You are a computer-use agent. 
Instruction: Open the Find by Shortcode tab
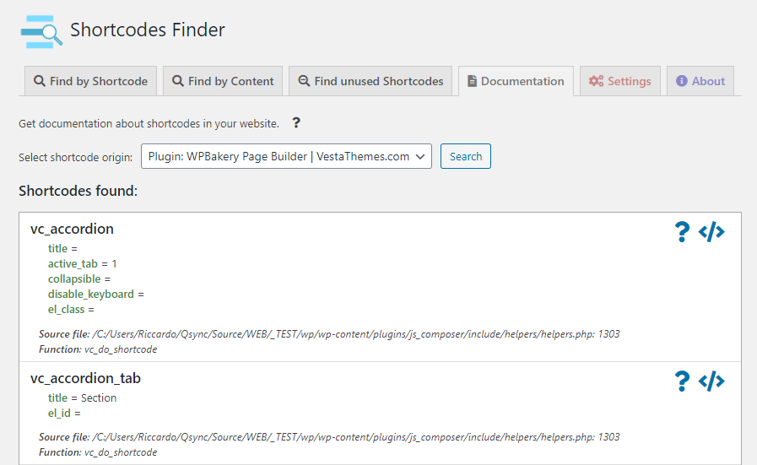pyautogui.click(x=91, y=81)
